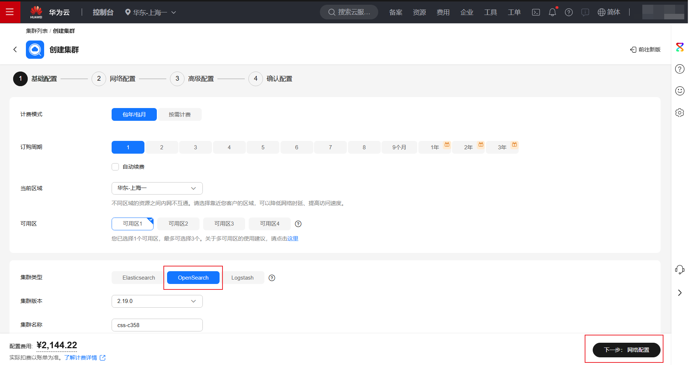
Task: Open the 当前区域 dropdown
Action: pos(157,188)
